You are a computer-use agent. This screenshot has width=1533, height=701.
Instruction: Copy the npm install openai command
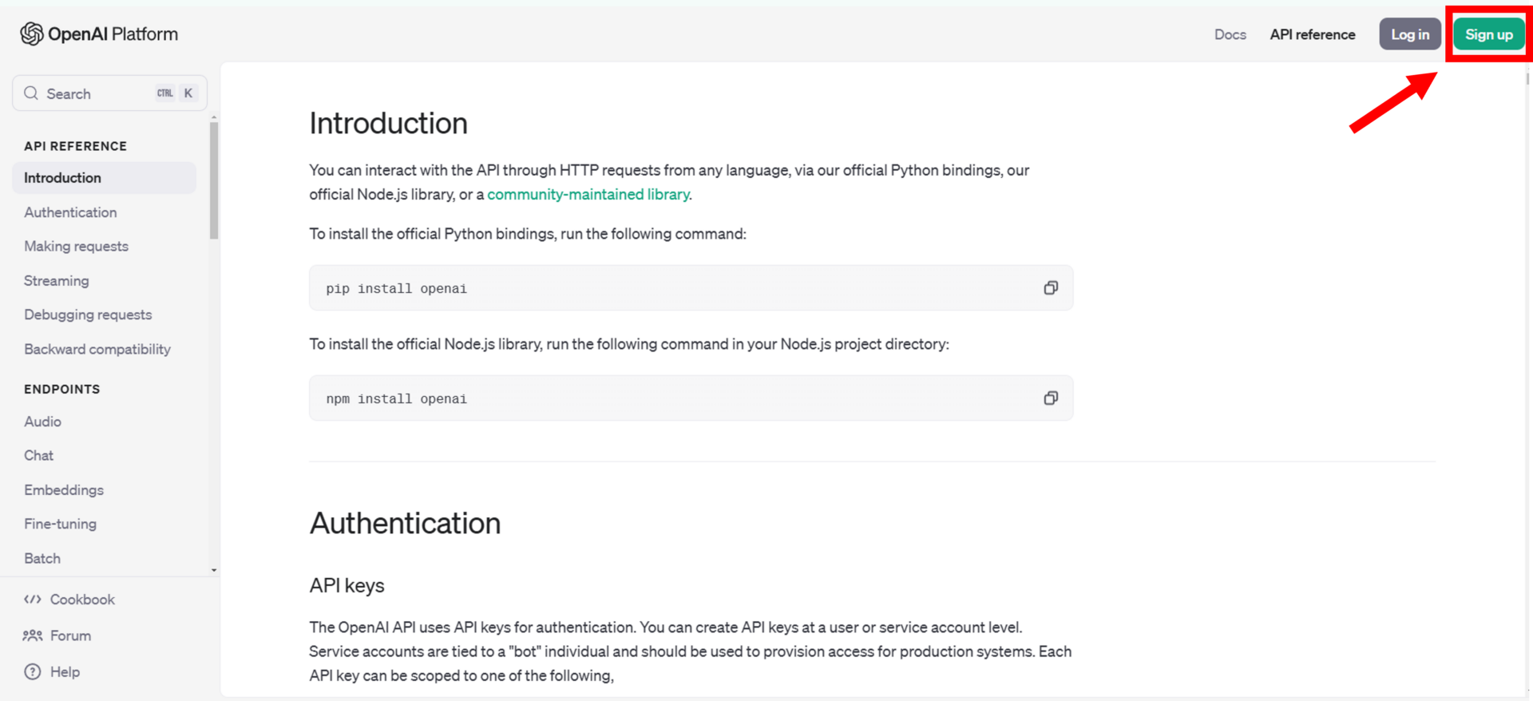pos(1051,398)
